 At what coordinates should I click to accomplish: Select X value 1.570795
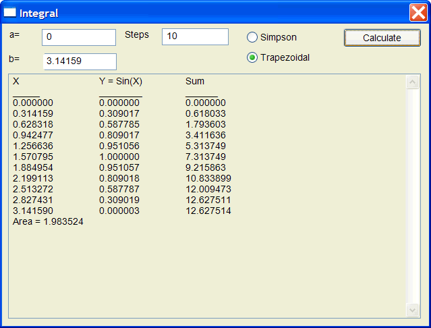click(x=33, y=157)
